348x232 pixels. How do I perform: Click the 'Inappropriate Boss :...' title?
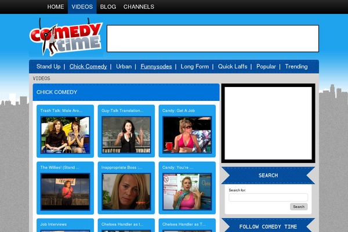click(121, 168)
